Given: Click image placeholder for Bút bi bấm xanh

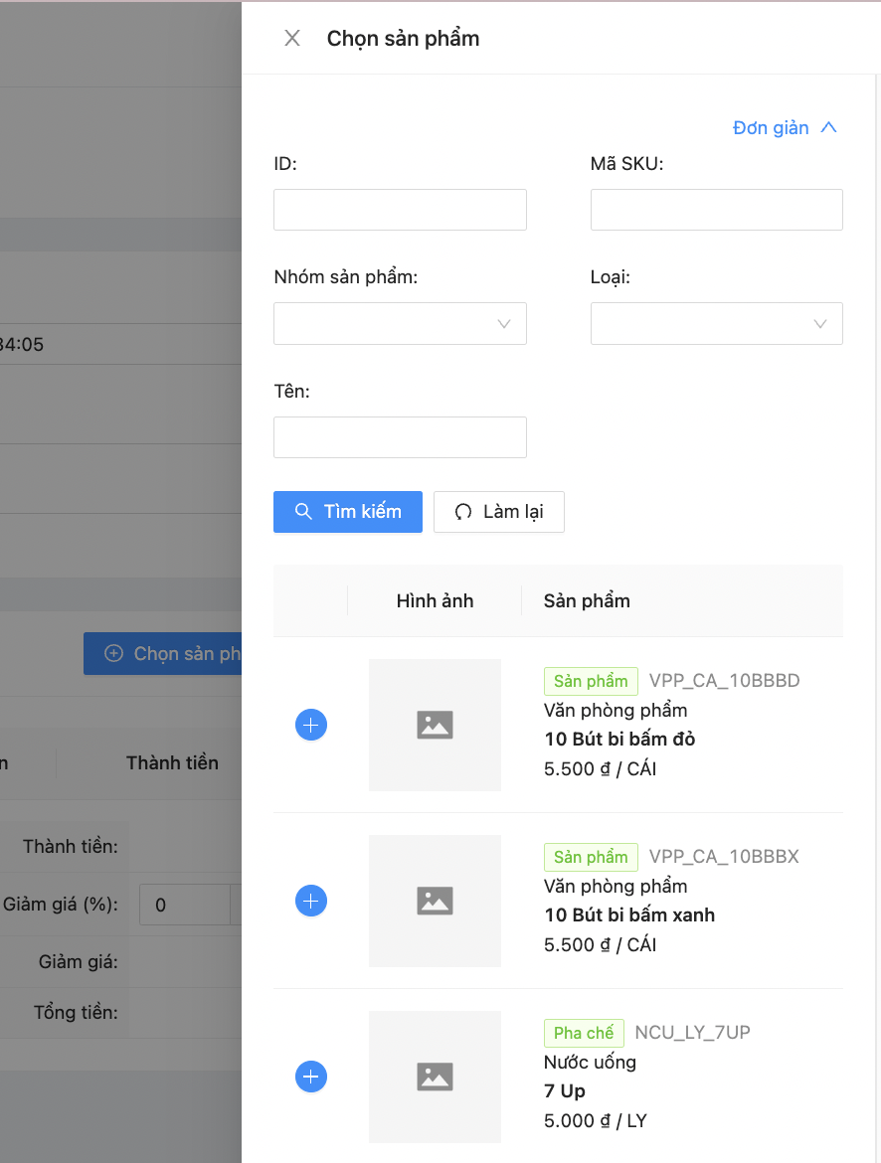Looking at the screenshot, I should 435,901.
